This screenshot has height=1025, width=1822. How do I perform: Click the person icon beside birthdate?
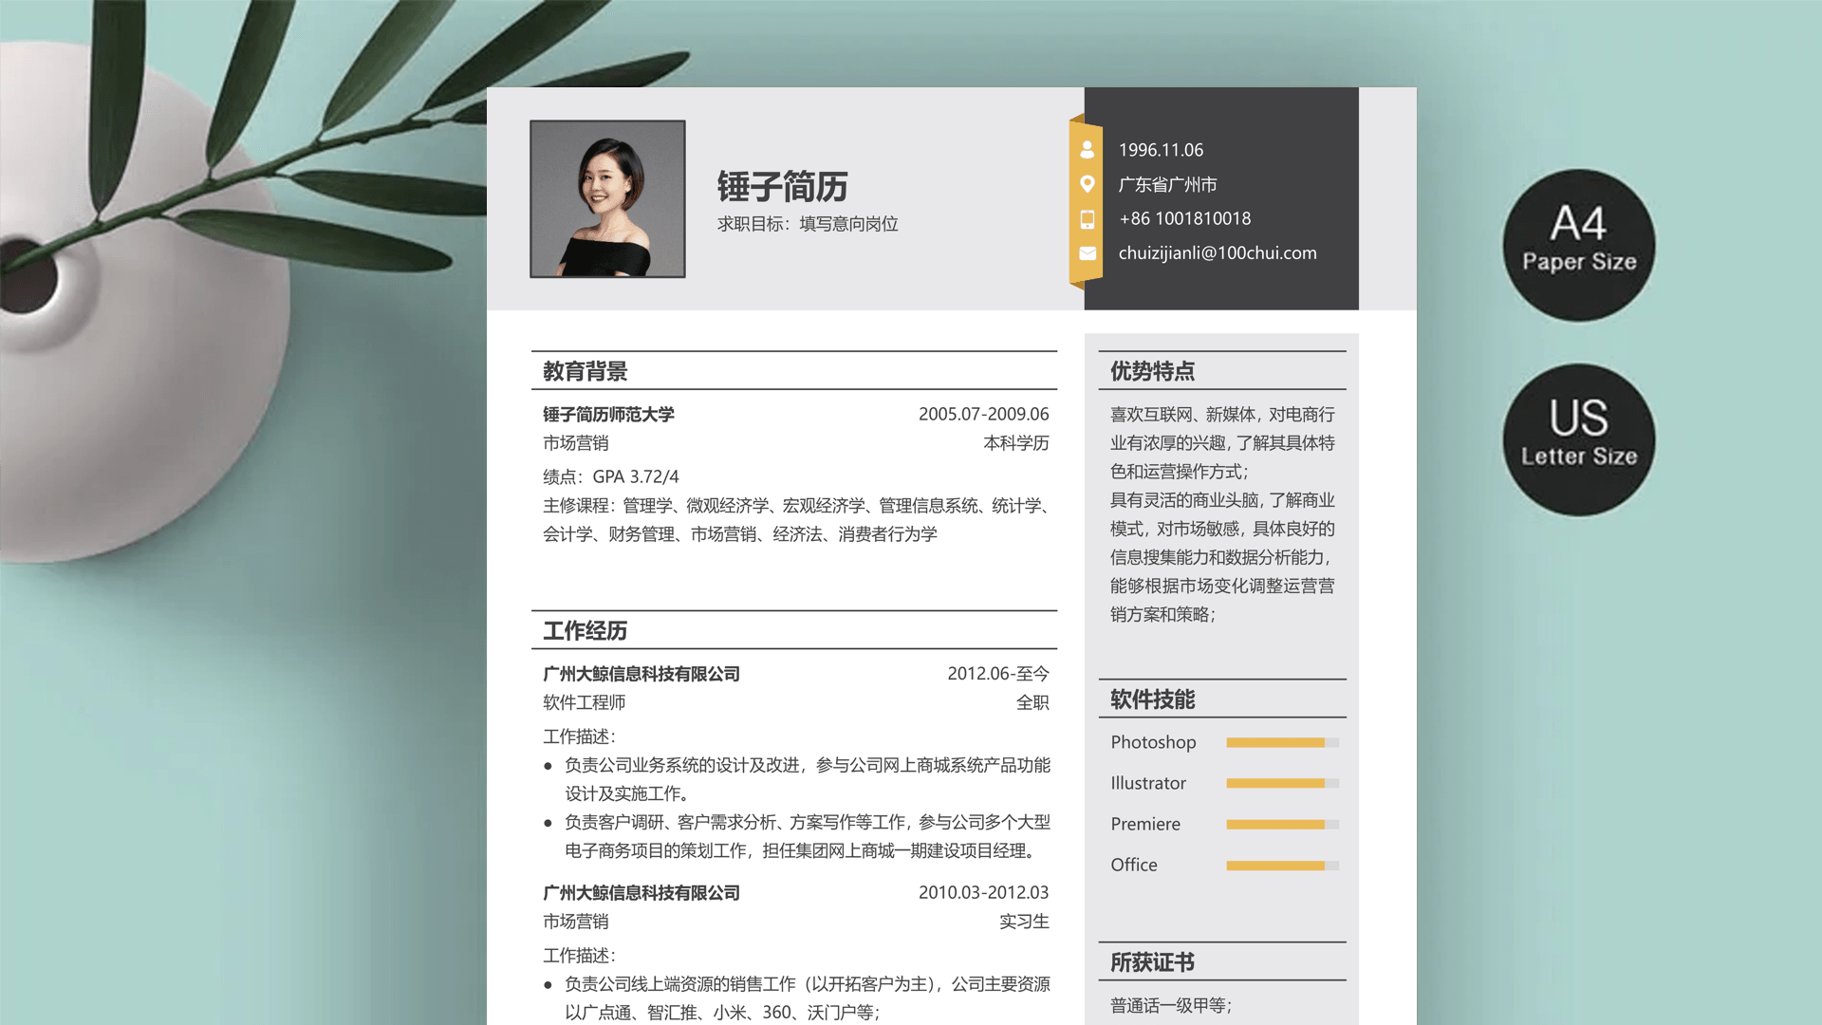pyautogui.click(x=1088, y=150)
